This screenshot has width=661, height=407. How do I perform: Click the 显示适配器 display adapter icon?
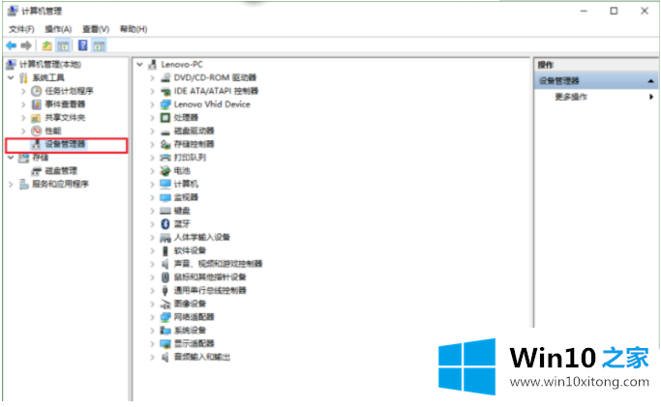(x=165, y=344)
